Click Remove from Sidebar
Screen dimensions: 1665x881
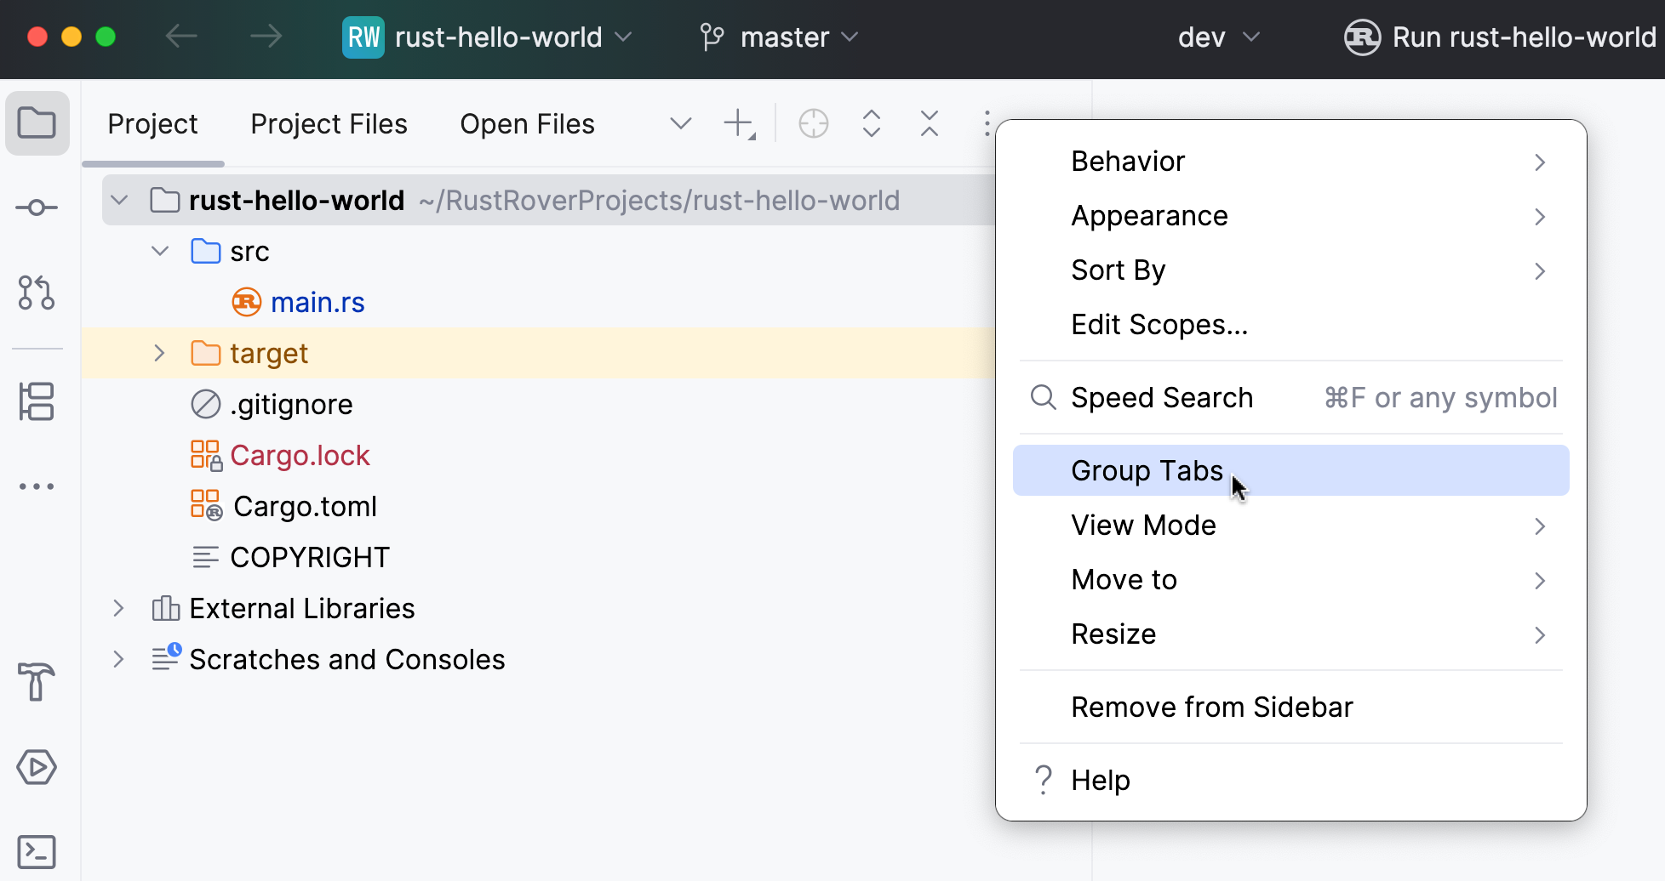pyautogui.click(x=1211, y=707)
